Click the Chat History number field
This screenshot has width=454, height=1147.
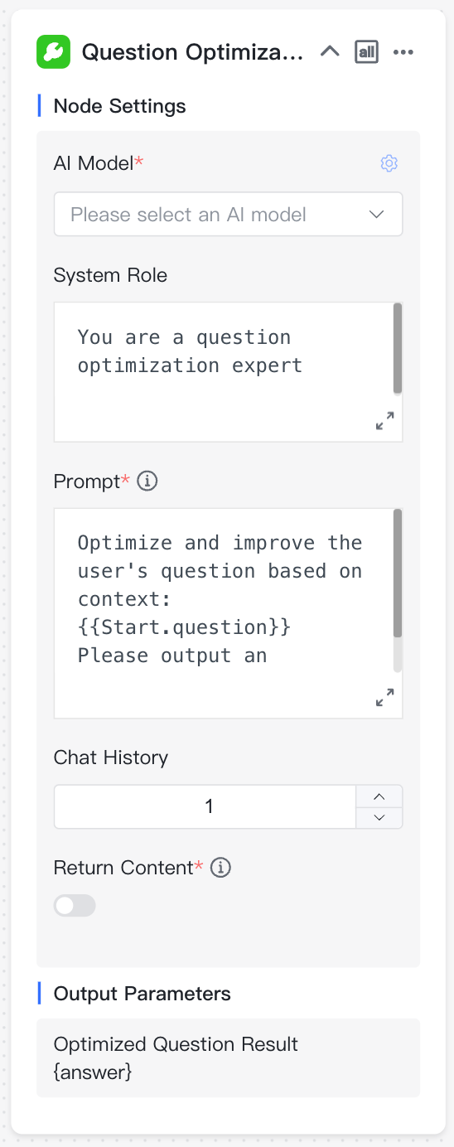205,806
